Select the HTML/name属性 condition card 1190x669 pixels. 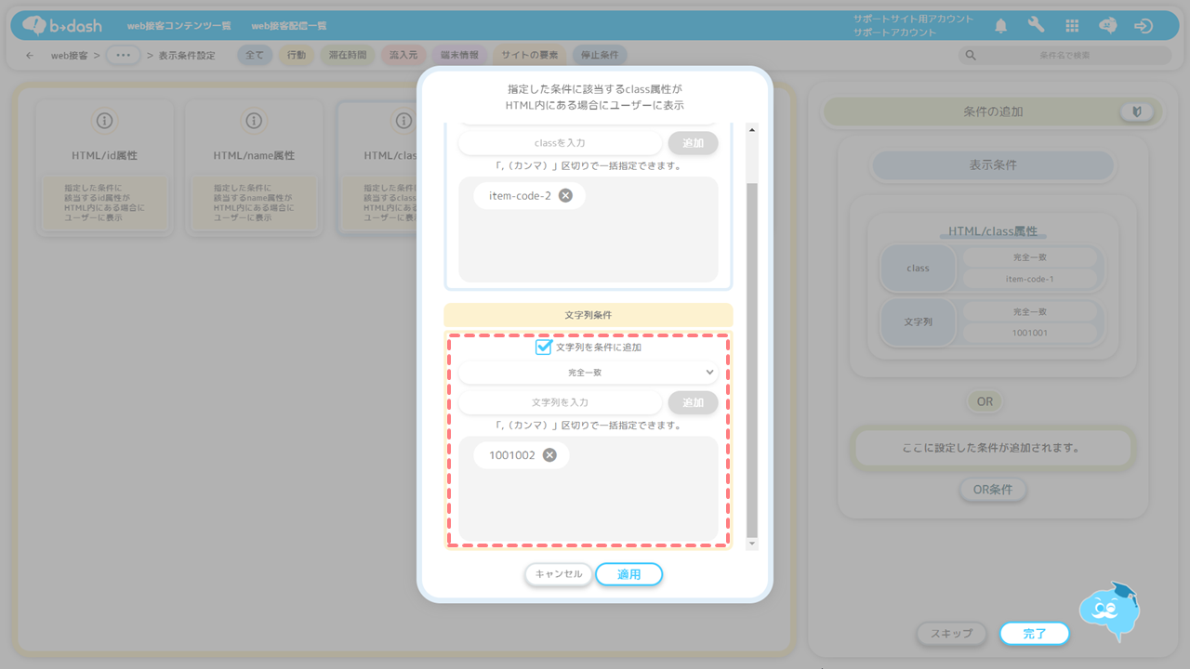(x=254, y=167)
